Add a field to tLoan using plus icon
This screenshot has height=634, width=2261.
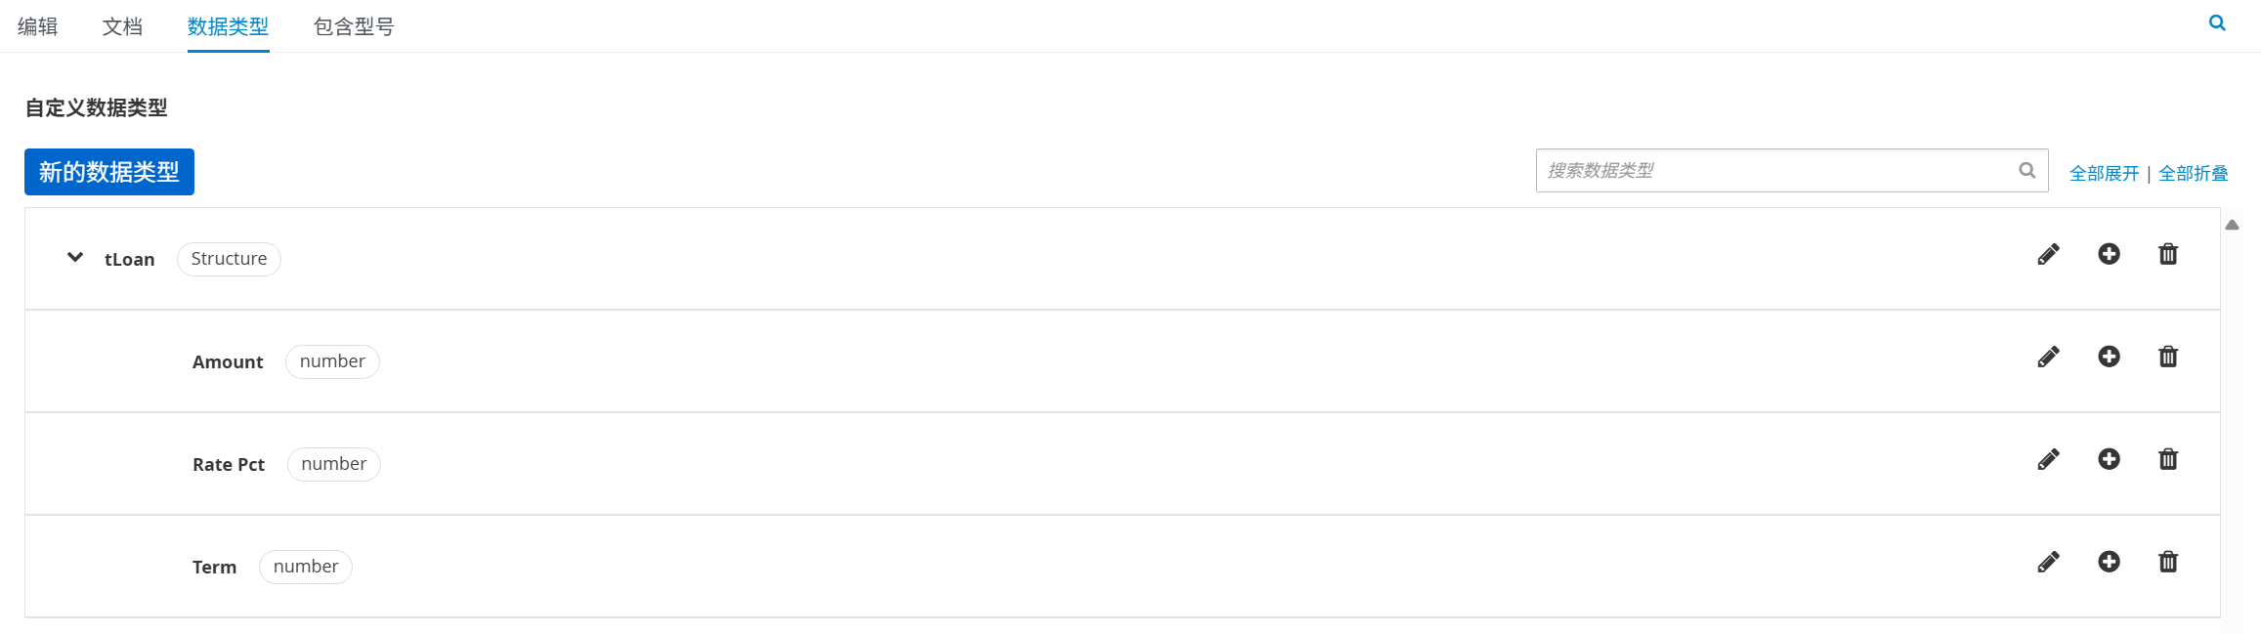click(x=2109, y=254)
